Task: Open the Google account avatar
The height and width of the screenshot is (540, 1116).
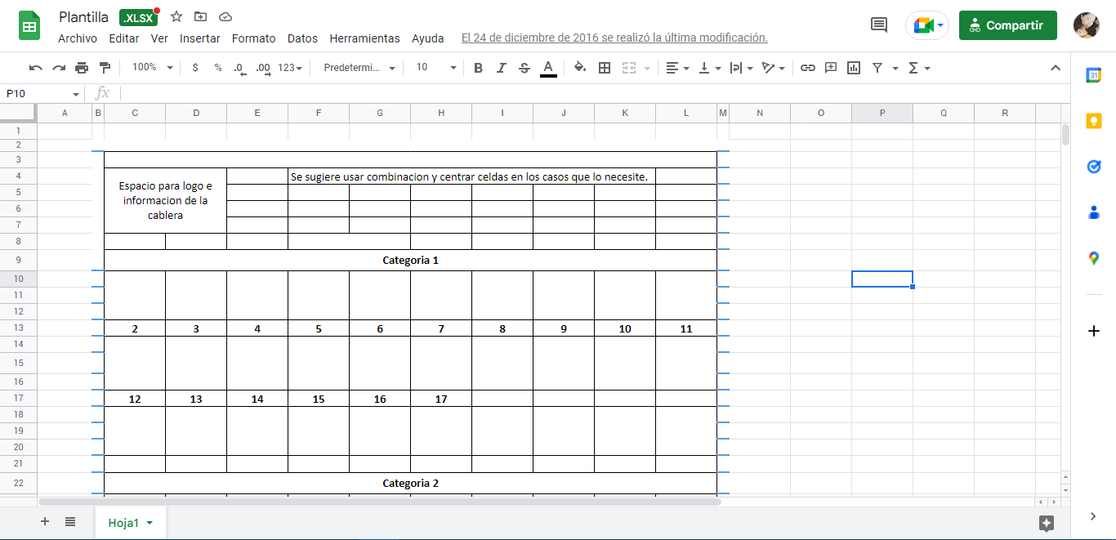Action: [x=1087, y=25]
